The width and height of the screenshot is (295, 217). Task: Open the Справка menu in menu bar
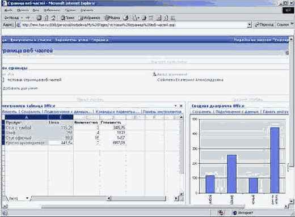tap(87, 10)
